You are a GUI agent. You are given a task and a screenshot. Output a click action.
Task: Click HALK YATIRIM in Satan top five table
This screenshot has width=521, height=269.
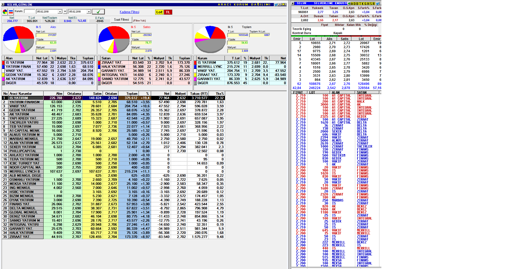click(x=113, y=67)
